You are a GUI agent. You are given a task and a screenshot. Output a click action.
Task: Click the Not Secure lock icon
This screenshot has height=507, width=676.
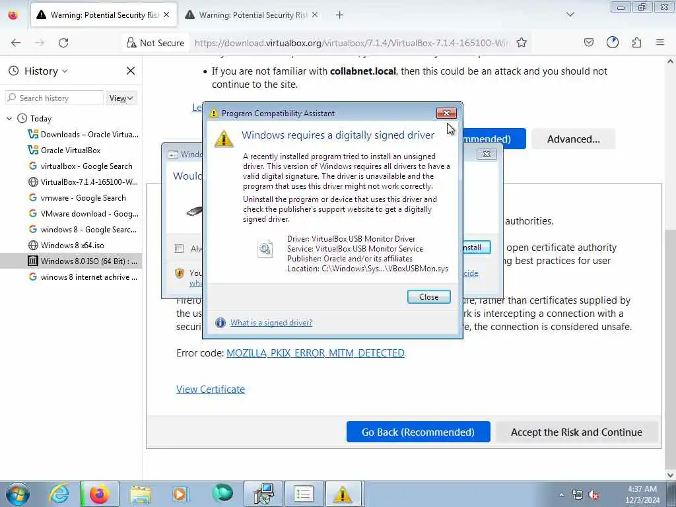pyautogui.click(x=131, y=43)
